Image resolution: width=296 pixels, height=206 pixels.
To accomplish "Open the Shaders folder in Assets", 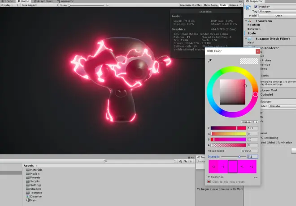I will point(34,189).
